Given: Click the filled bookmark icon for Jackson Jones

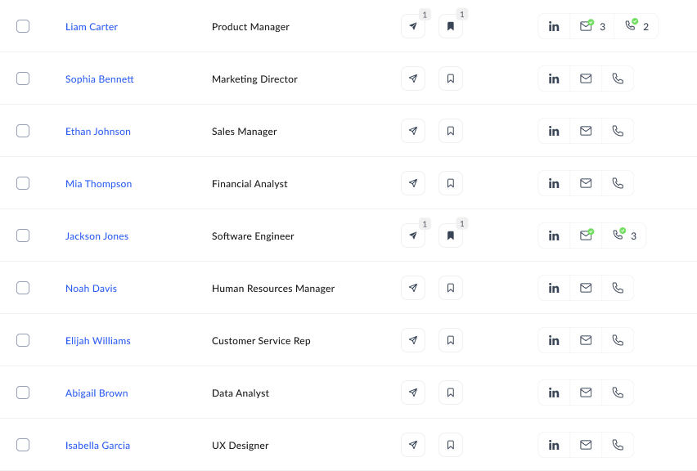Looking at the screenshot, I should tap(450, 235).
